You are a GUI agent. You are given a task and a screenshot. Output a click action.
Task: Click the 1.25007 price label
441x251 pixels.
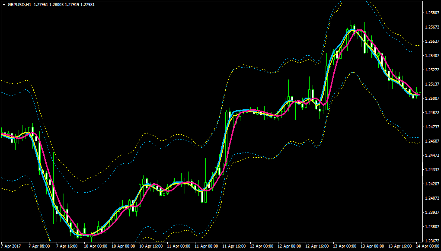tap(432, 98)
